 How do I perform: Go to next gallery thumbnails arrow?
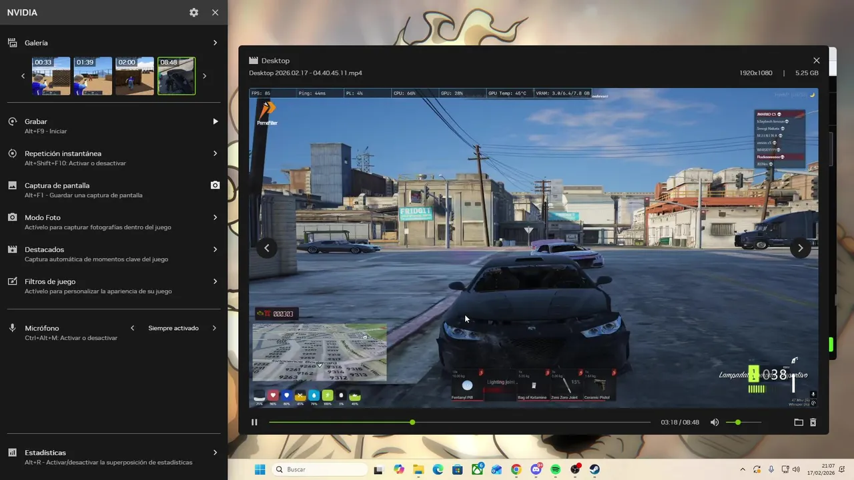click(204, 76)
